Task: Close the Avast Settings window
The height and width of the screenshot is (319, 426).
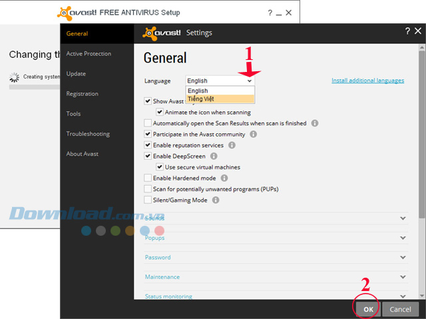Action: click(418, 31)
